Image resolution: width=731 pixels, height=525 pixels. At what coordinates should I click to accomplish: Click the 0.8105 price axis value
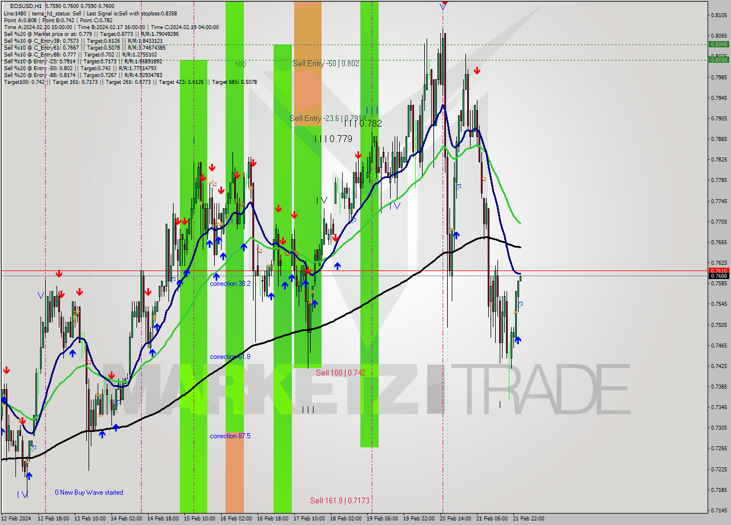point(718,15)
